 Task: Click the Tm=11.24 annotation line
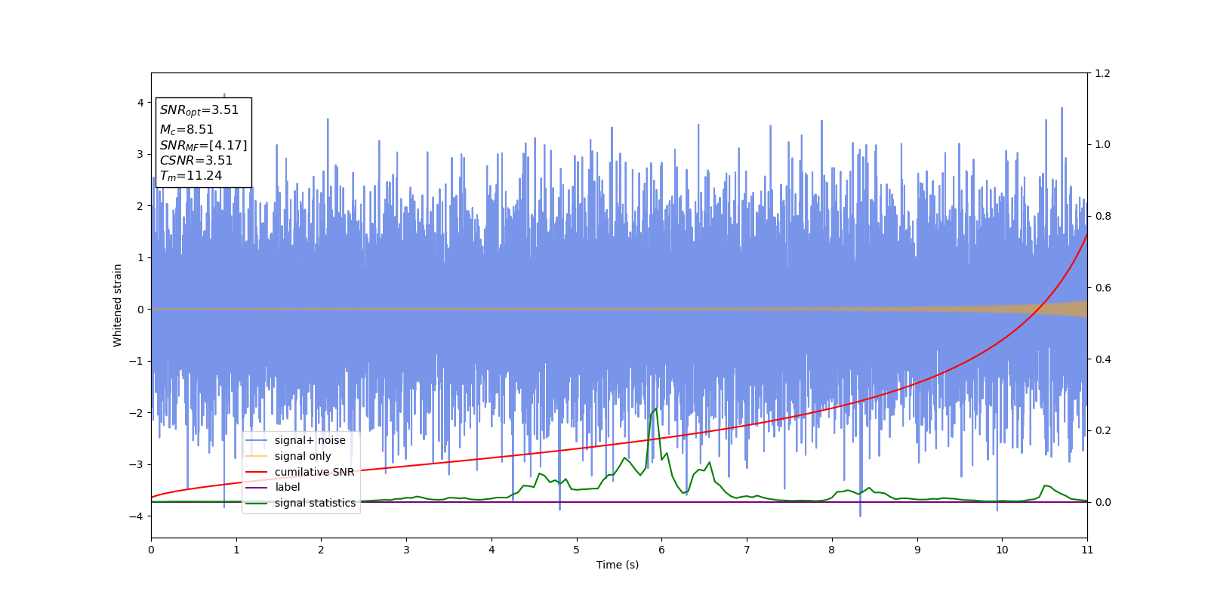pyautogui.click(x=191, y=176)
